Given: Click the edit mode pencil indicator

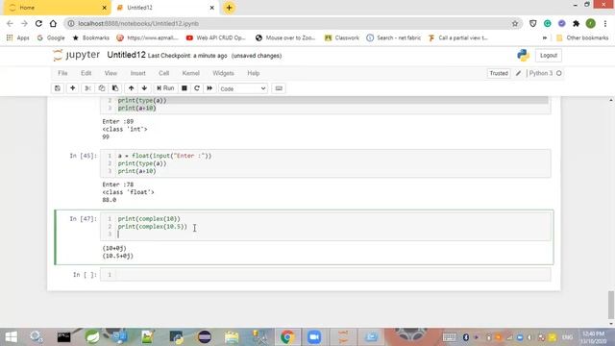Looking at the screenshot, I should [x=519, y=73].
